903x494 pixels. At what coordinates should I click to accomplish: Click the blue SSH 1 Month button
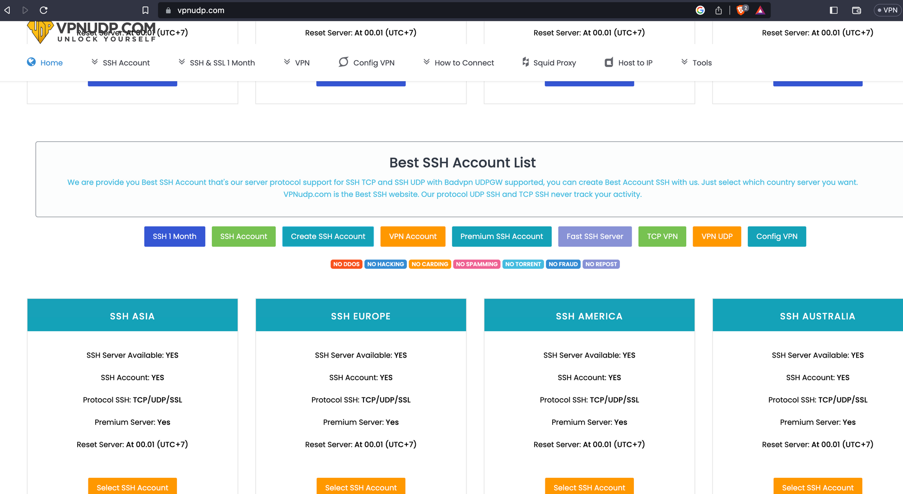174,236
